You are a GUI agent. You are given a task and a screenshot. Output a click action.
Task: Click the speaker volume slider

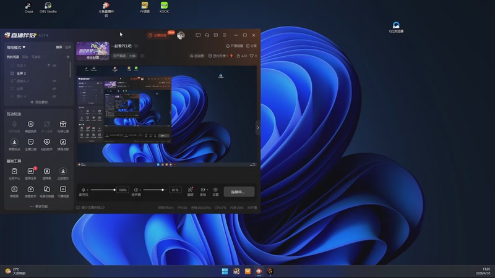(x=155, y=190)
